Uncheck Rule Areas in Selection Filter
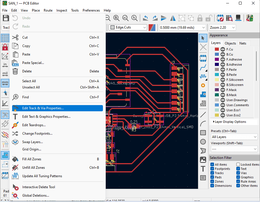 [x=238, y=181]
